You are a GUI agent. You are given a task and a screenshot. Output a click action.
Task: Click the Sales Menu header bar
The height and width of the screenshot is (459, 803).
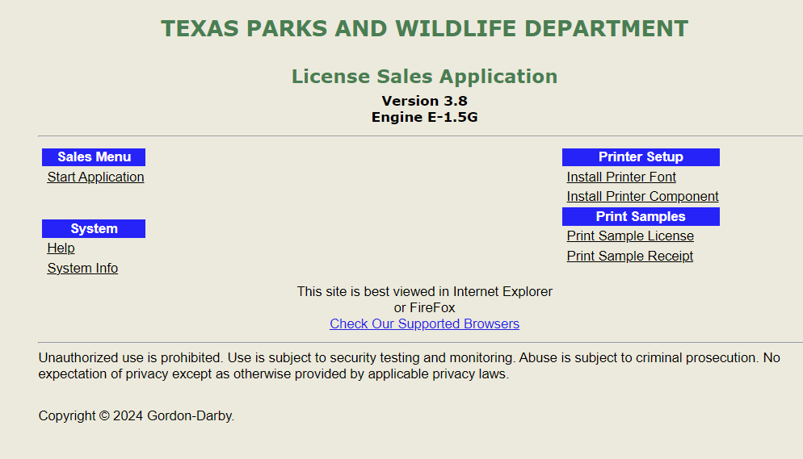pos(94,157)
